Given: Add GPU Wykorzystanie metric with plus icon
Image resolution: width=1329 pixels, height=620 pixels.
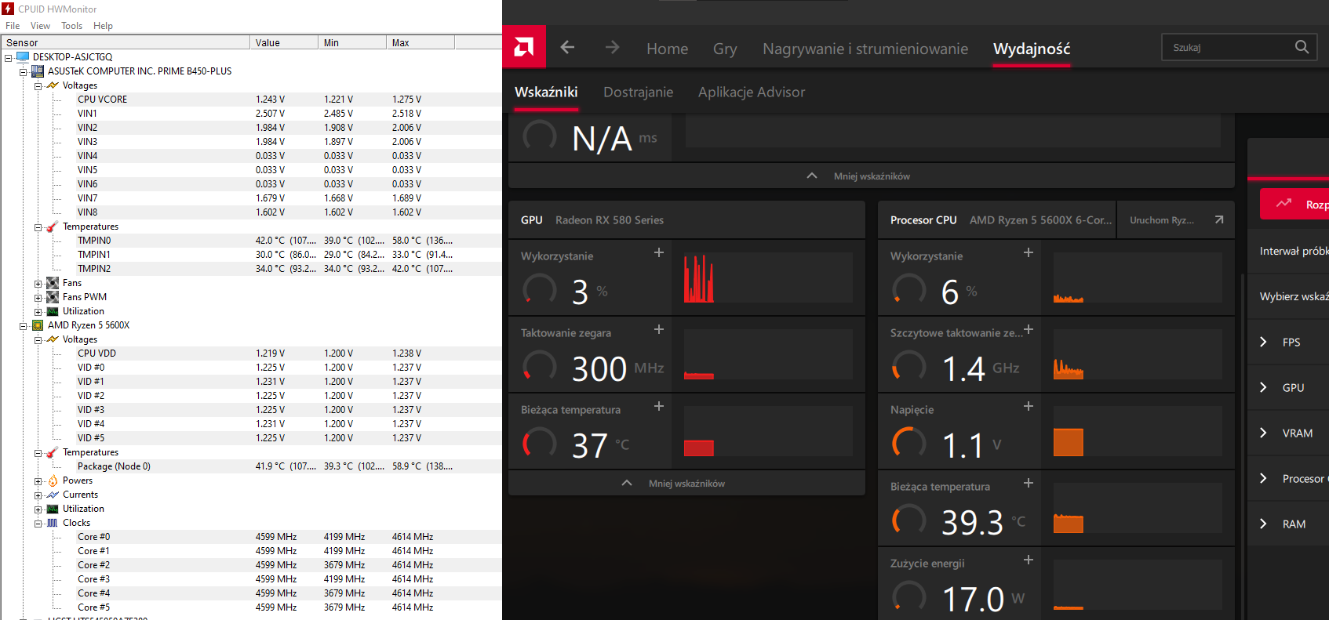Looking at the screenshot, I should coord(659,252).
